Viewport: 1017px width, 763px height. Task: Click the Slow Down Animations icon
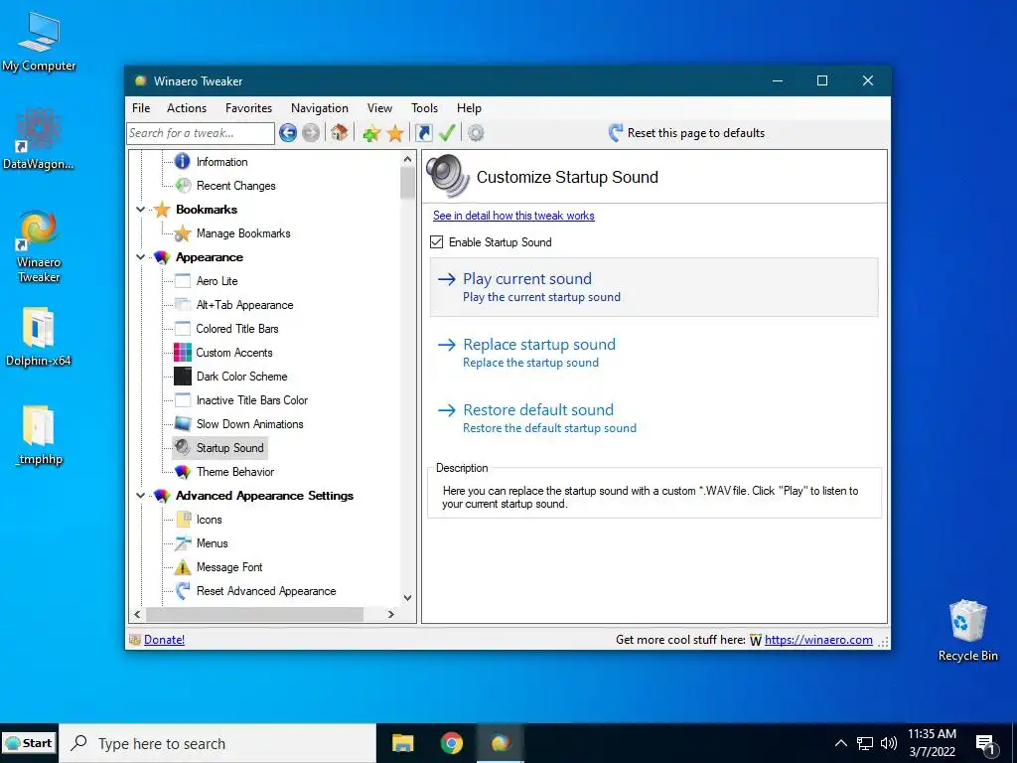click(183, 423)
